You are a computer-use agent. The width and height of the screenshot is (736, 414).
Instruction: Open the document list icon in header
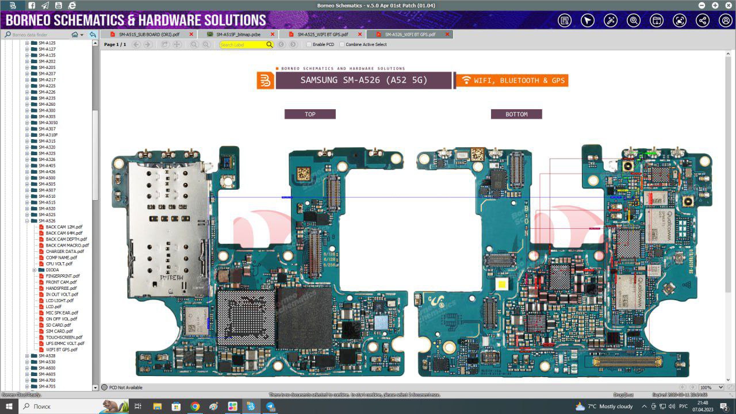[565, 21]
